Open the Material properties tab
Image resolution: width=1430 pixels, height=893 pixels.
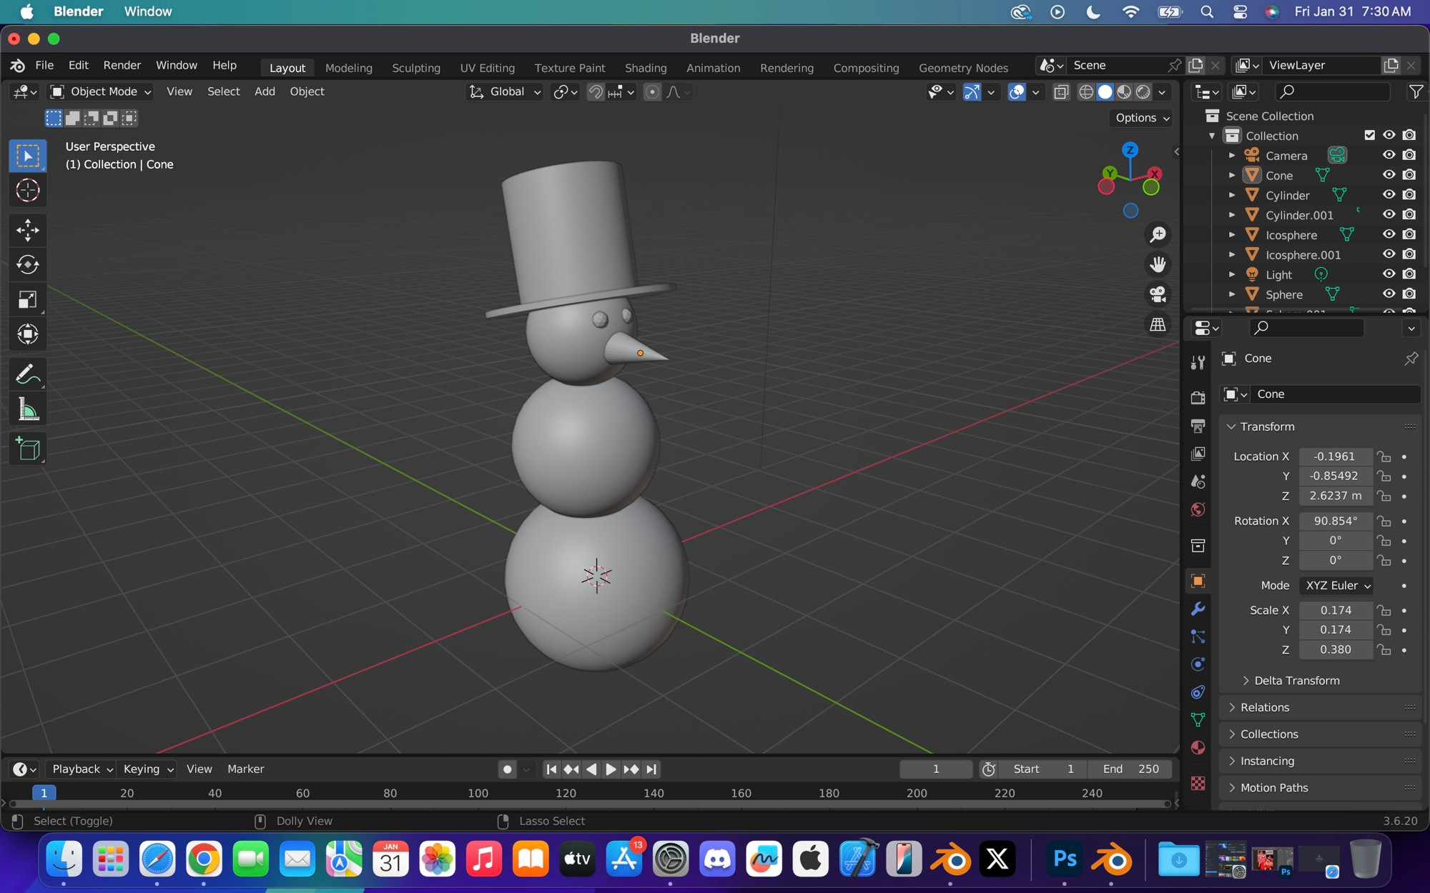[1198, 748]
